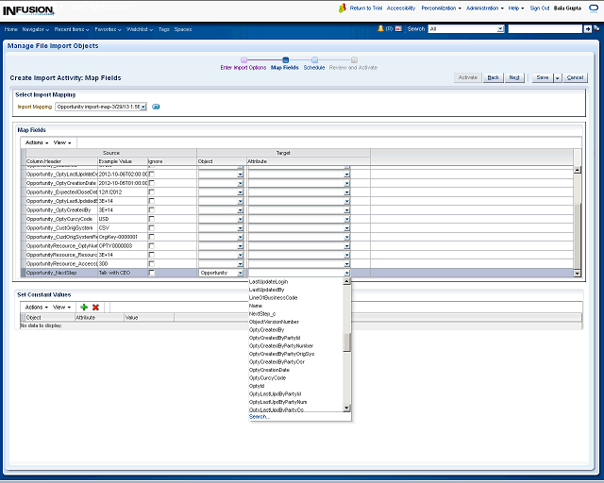The image size is (604, 483).
Task: Click the Accessibility link
Action: tap(400, 8)
